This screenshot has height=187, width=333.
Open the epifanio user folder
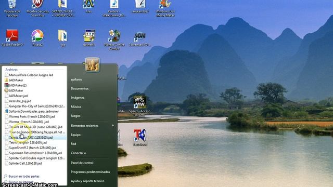pyautogui.click(x=76, y=79)
